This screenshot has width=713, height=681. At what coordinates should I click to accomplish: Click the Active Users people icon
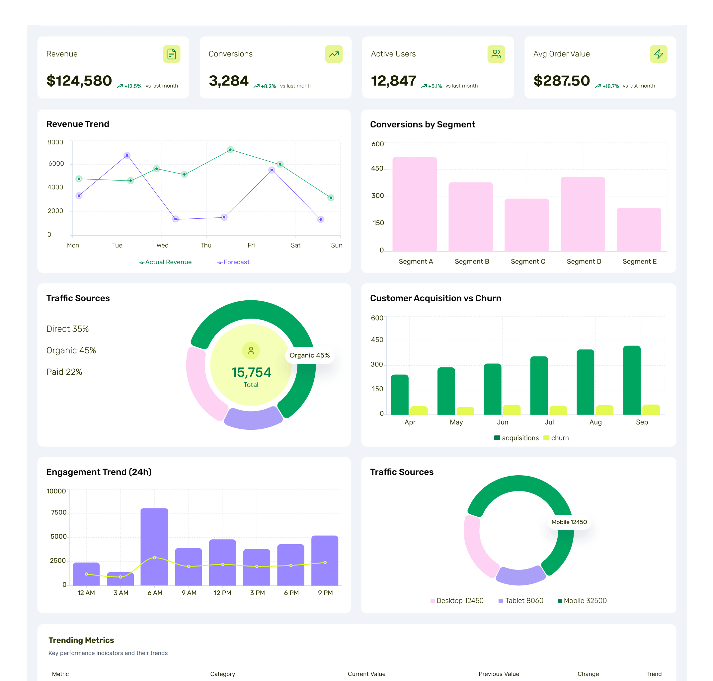pos(496,54)
